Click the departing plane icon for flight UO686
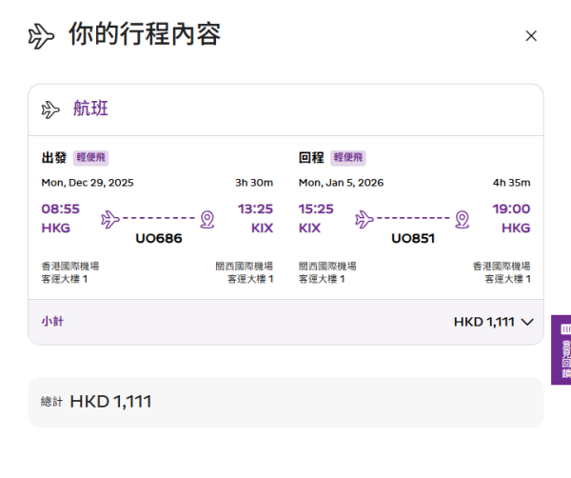 110,219
